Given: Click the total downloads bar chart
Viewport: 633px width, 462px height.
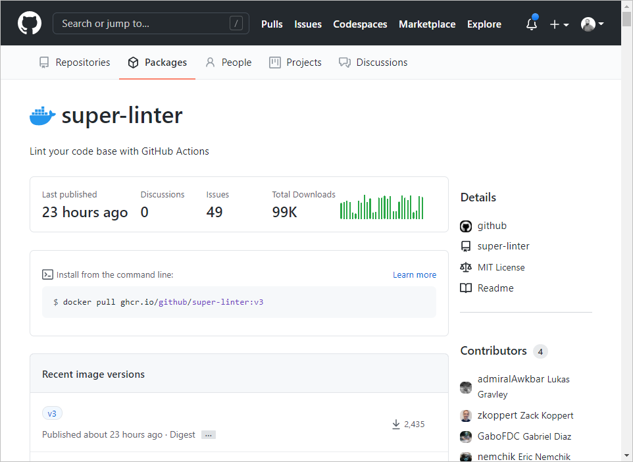Looking at the screenshot, I should tap(382, 207).
